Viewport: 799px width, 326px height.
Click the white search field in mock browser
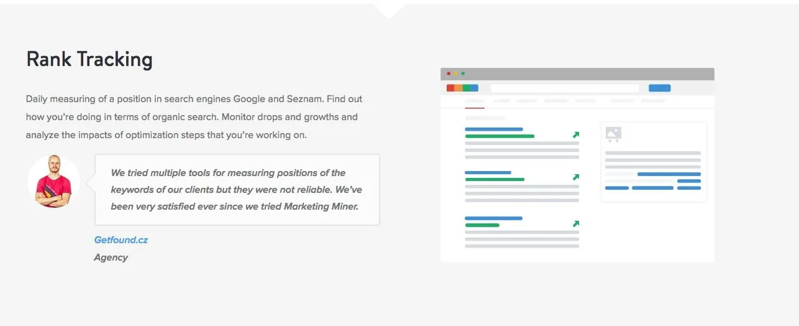(565, 88)
